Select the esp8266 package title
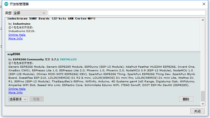Viewport: 210px width, 118px height. pos(14,54)
